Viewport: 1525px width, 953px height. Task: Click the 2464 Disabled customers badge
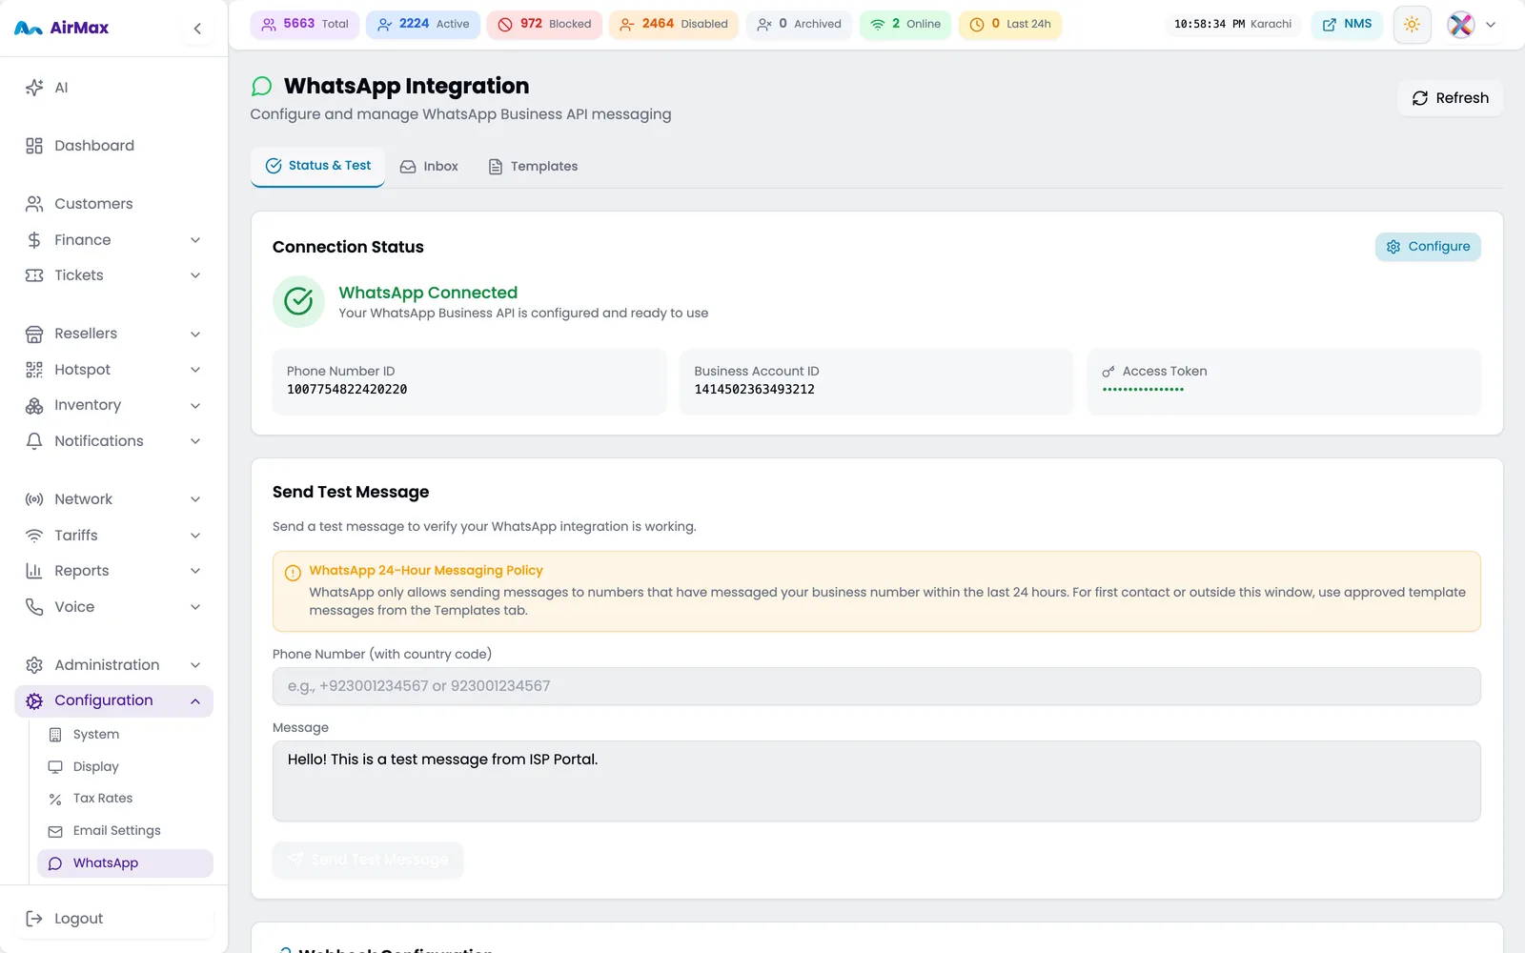[674, 25]
